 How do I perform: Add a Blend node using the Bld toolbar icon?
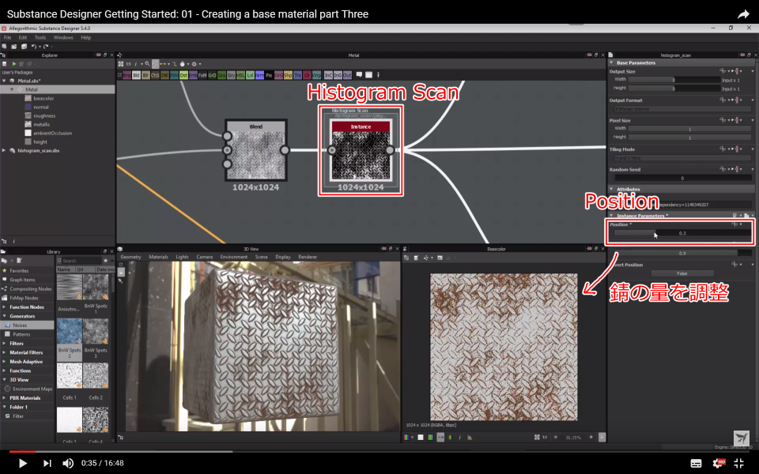point(137,76)
